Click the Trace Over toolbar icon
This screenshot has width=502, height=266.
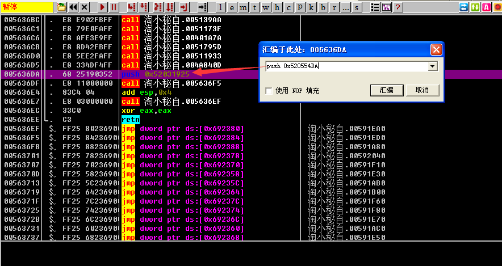click(170, 7)
